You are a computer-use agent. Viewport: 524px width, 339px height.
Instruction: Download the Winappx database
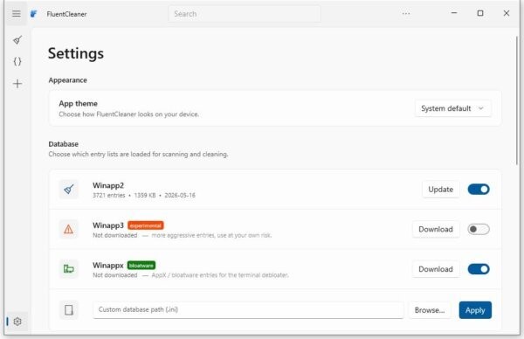[x=436, y=269]
